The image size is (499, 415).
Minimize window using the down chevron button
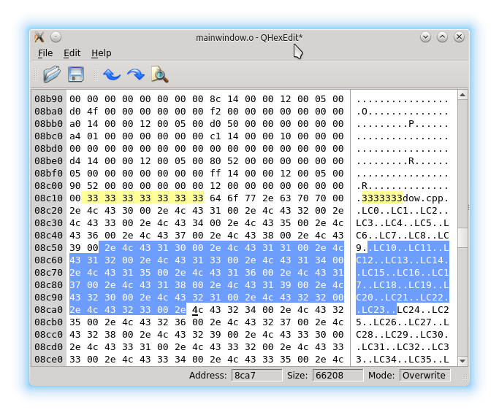pyautogui.click(x=425, y=37)
